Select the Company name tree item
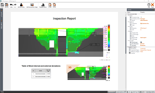Image resolution: width=155 pixels, height=93 pixels. pyautogui.click(x=136, y=19)
